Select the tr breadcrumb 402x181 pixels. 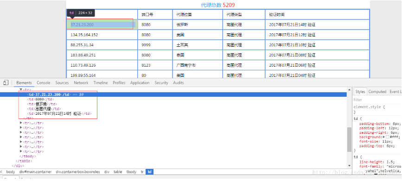click(142, 172)
